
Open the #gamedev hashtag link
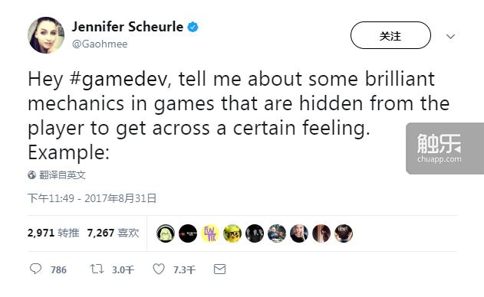click(120, 79)
